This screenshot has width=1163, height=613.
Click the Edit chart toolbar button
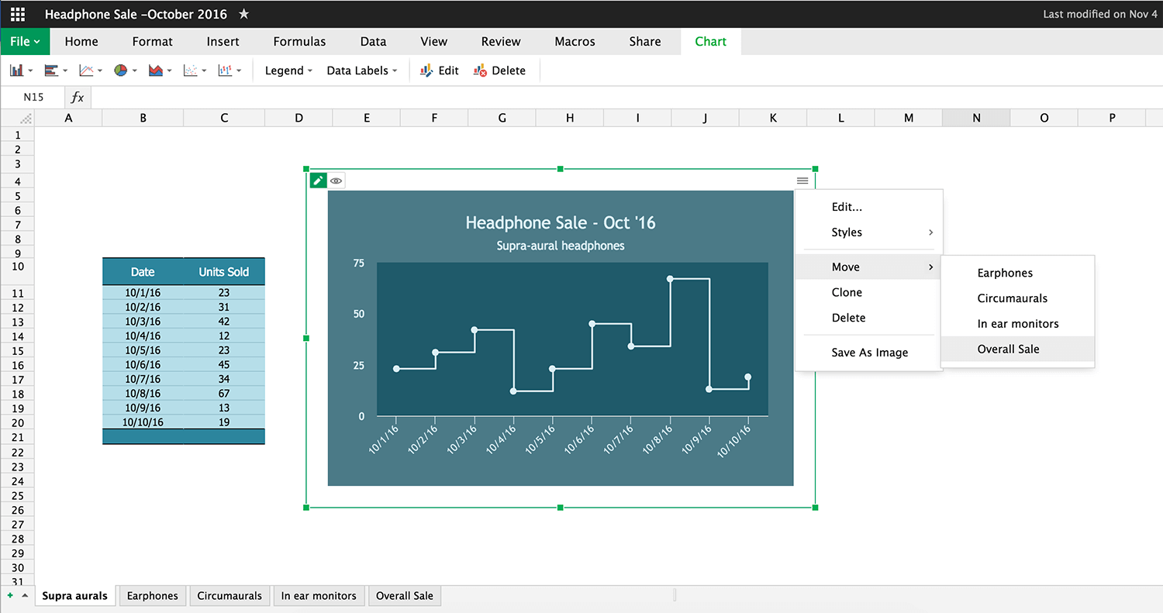(x=440, y=71)
